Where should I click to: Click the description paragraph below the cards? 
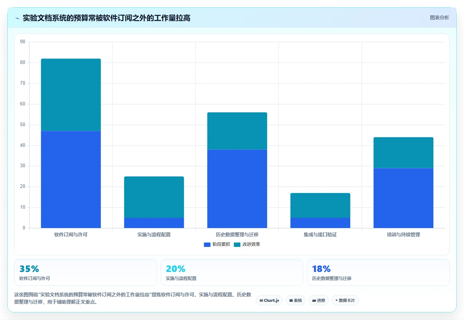coord(133,298)
